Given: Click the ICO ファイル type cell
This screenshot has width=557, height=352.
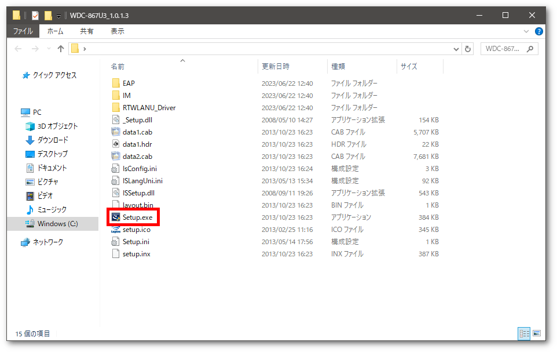Looking at the screenshot, I should (347, 230).
